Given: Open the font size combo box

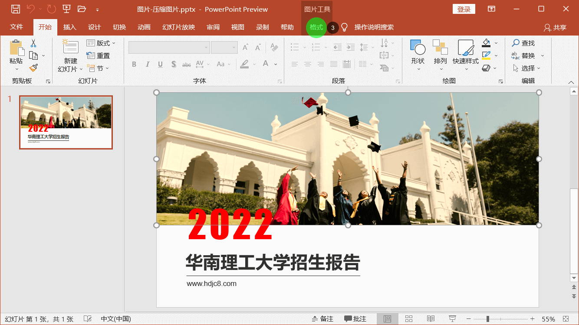Looking at the screenshot, I should tap(224, 47).
